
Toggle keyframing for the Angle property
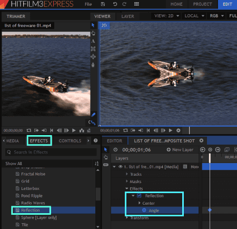point(144,210)
